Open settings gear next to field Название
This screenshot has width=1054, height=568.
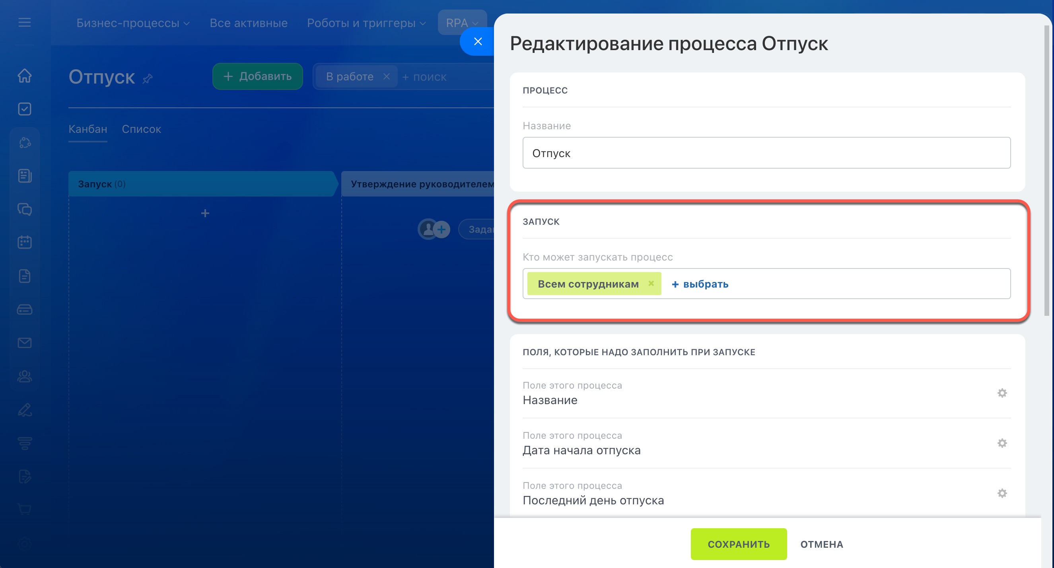coord(1002,393)
